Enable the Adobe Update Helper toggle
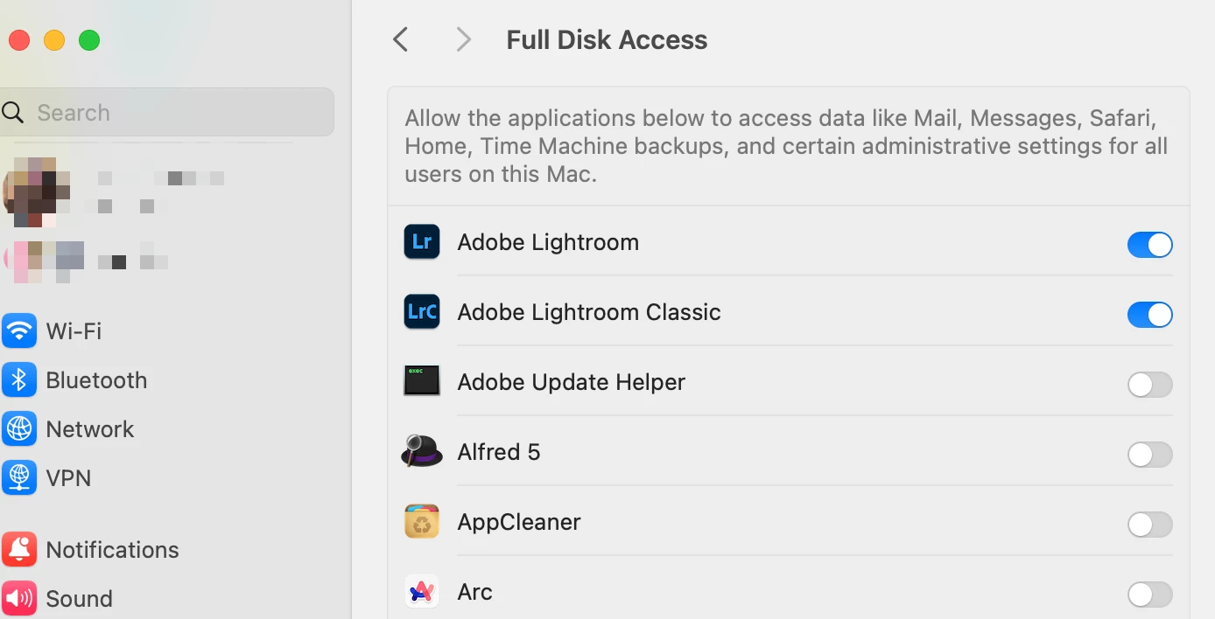1215x619 pixels. pos(1149,385)
